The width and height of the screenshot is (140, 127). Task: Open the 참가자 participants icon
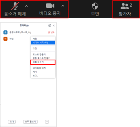[x=125, y=6]
